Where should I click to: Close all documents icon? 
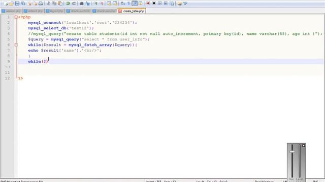click(x=35, y=4)
